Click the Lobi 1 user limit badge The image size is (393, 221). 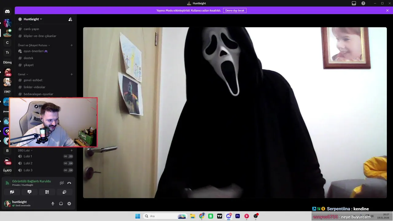pos(68,156)
